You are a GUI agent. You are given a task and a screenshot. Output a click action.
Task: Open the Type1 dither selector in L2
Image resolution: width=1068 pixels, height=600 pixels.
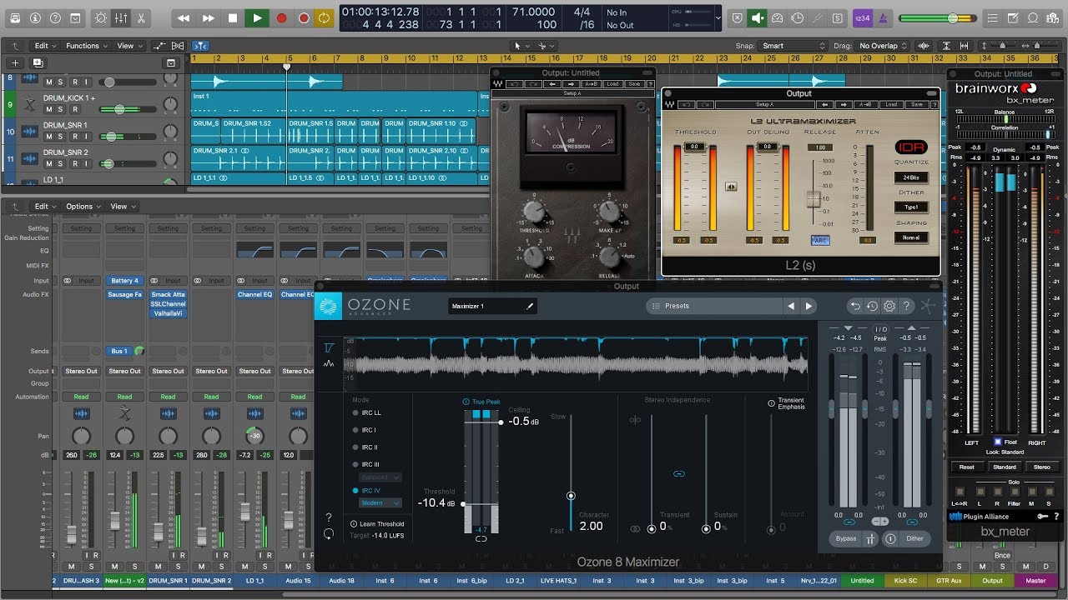910,207
